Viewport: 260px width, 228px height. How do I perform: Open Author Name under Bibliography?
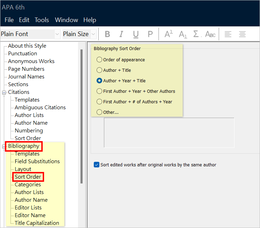[x=31, y=200]
